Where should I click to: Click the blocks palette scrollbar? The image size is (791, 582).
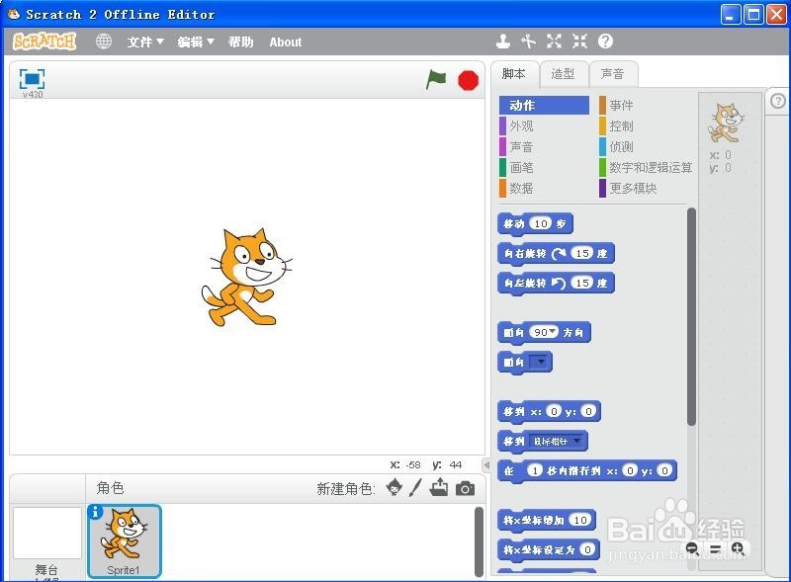pyautogui.click(x=691, y=317)
